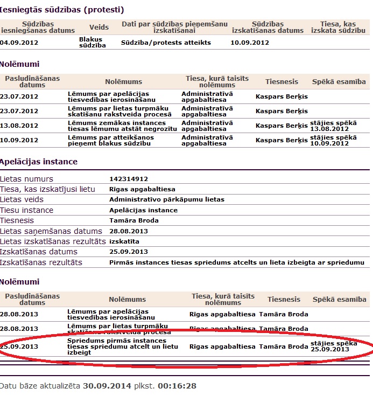Click the "Spēkā esamība" header in the first Nolēmumi table

click(x=339, y=82)
